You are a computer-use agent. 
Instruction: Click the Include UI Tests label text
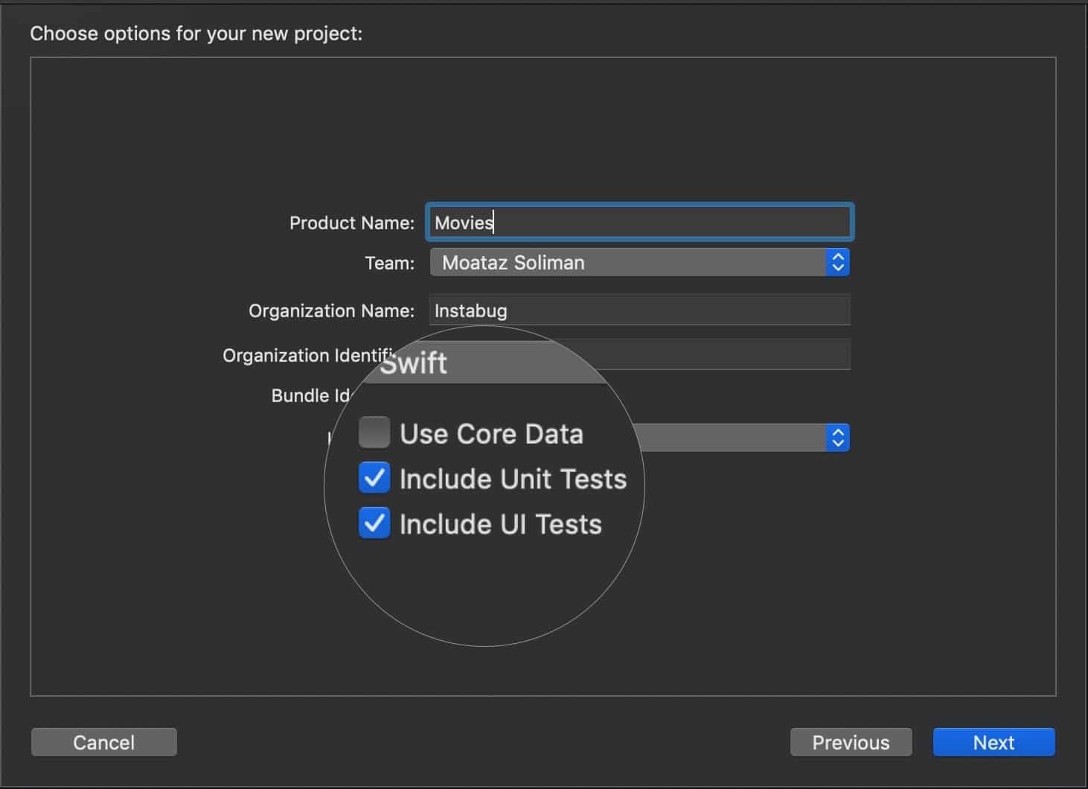pyautogui.click(x=500, y=524)
